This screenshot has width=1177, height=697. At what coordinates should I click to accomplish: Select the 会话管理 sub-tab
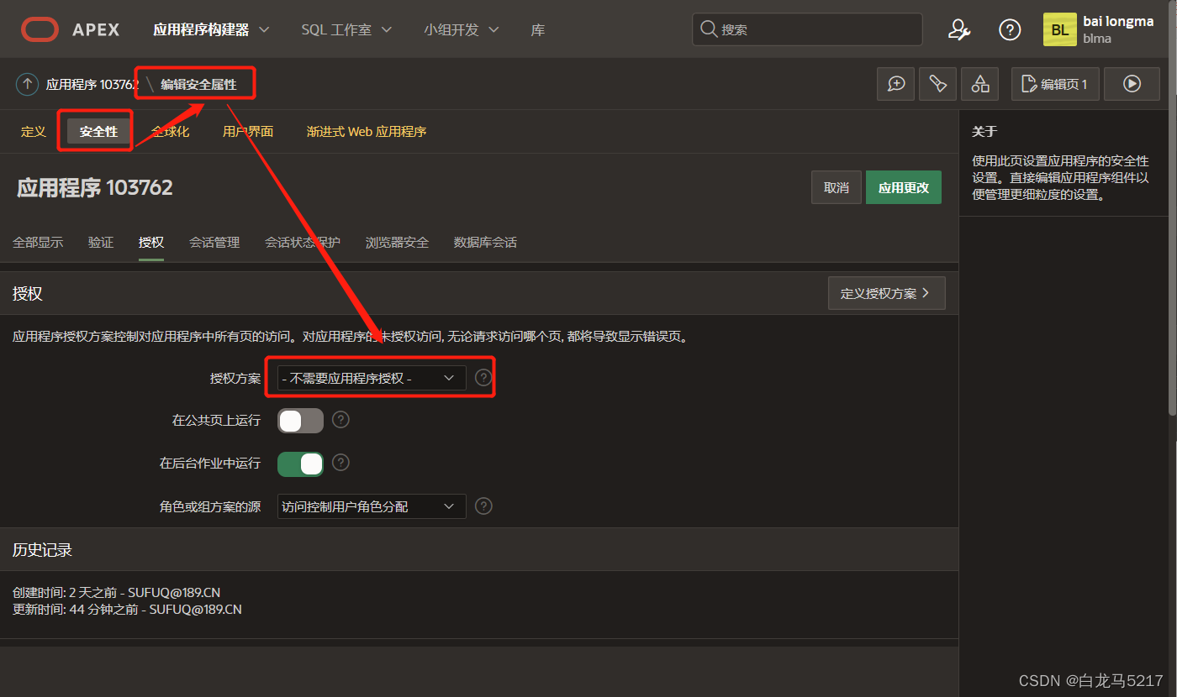pyautogui.click(x=214, y=242)
